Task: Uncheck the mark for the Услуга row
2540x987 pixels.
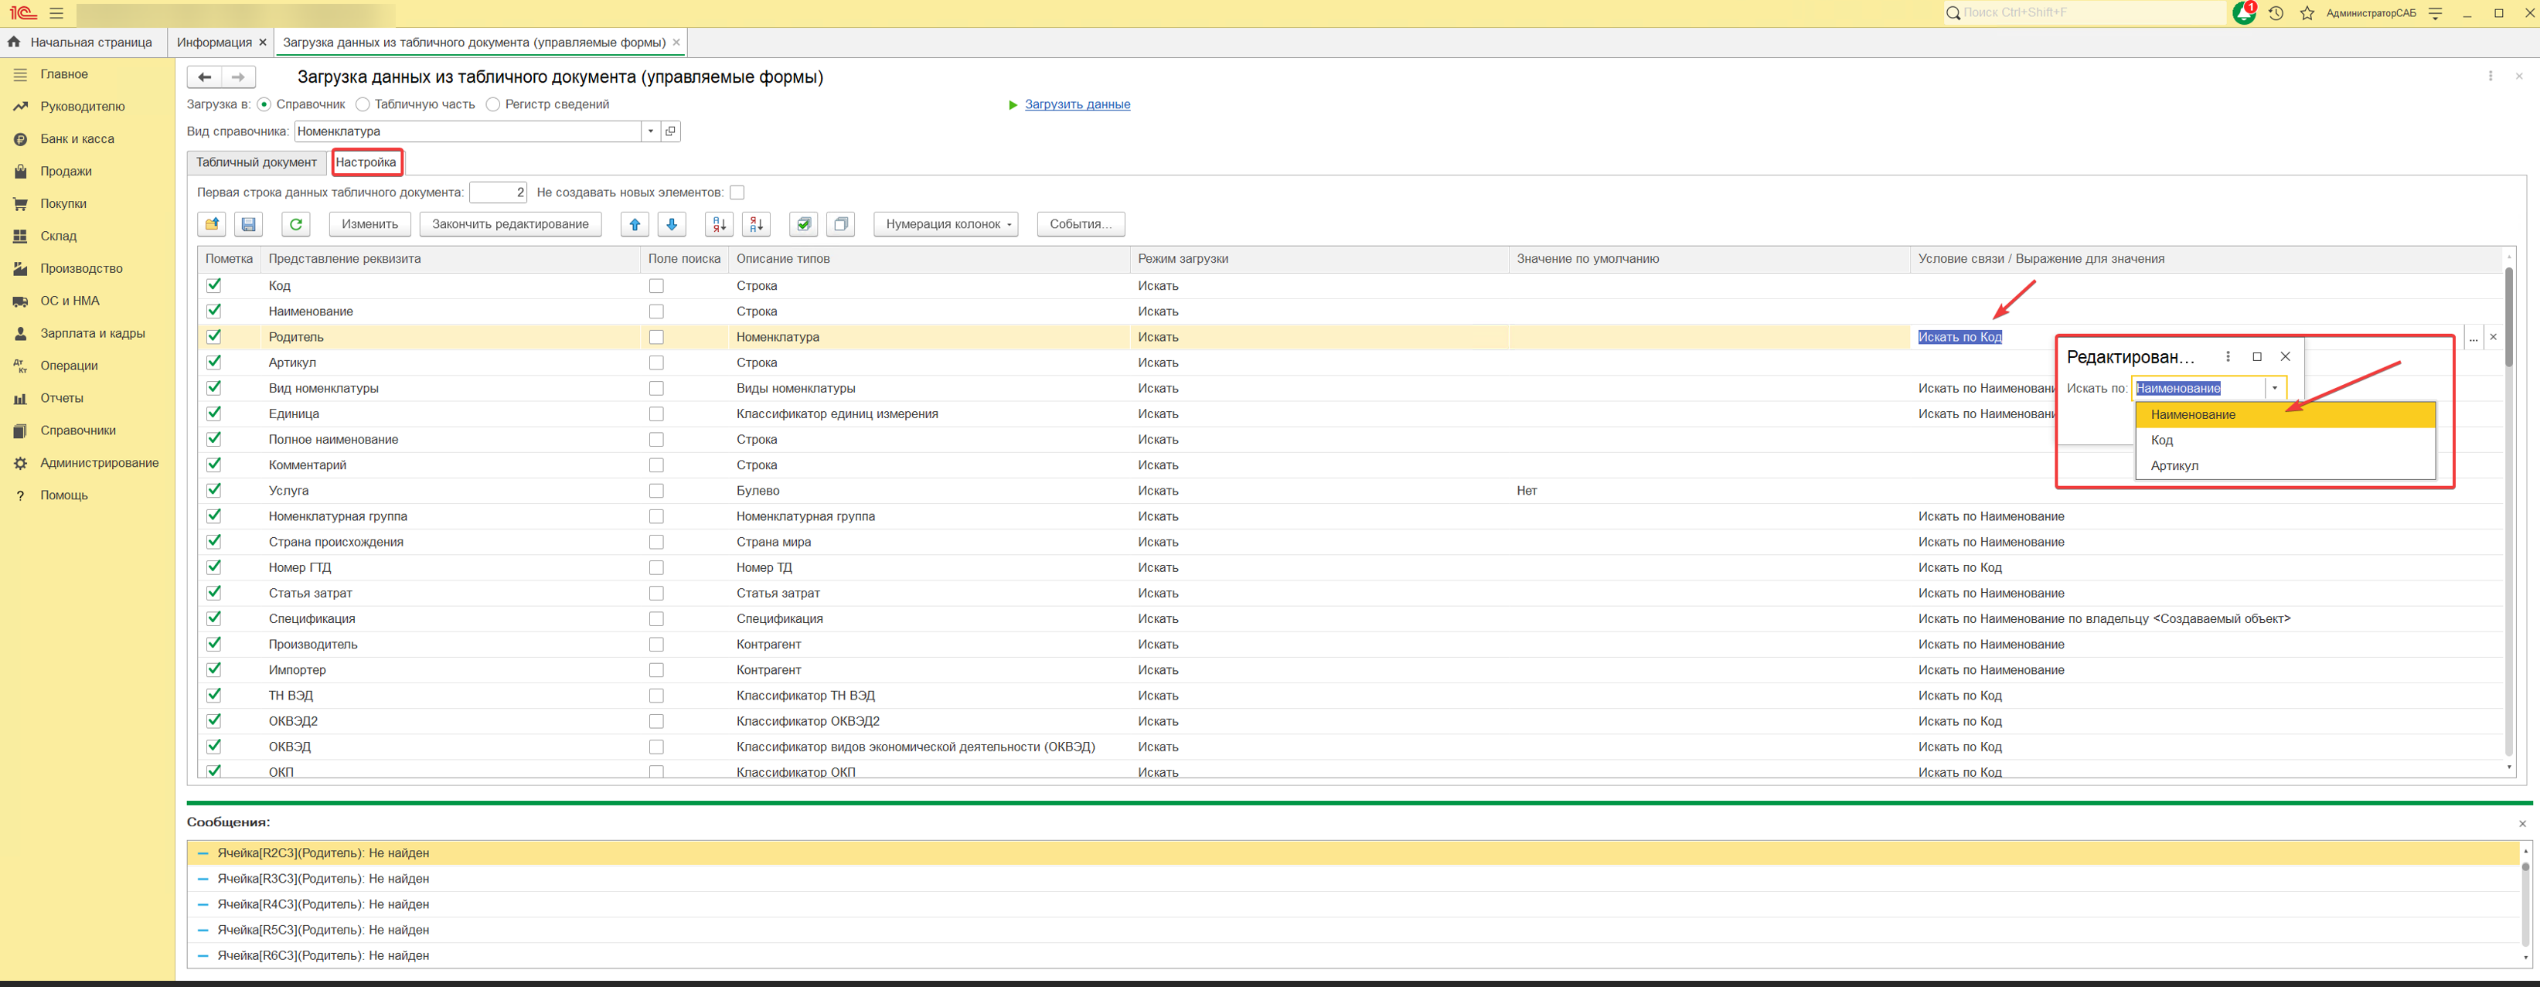Action: (x=214, y=490)
